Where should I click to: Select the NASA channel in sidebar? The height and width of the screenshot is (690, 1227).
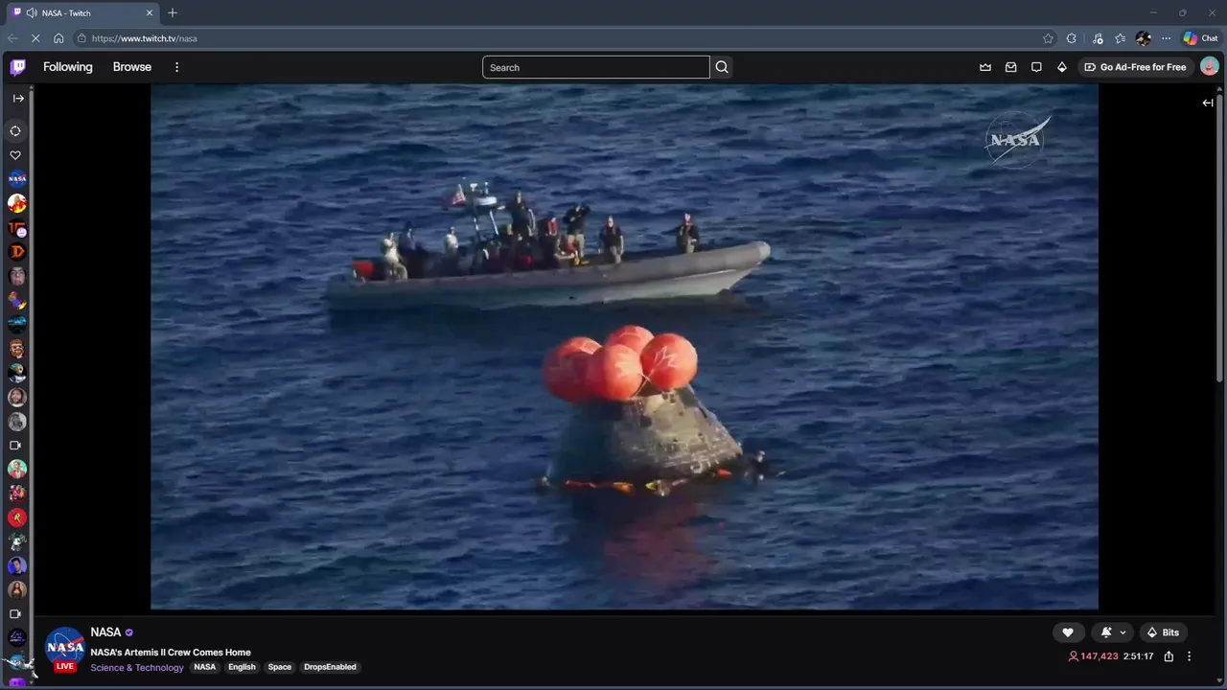coord(16,179)
